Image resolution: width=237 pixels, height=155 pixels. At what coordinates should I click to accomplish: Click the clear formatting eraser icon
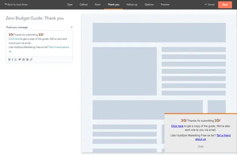19,59
